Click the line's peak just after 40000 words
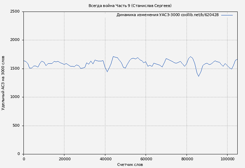This screenshot has width=245, height=168. 113,56
